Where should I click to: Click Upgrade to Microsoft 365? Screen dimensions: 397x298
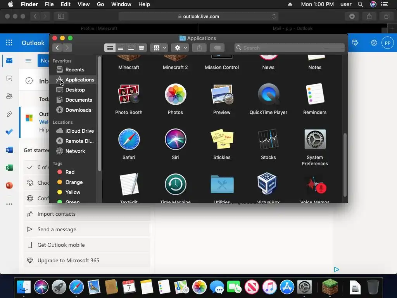[x=87, y=260]
